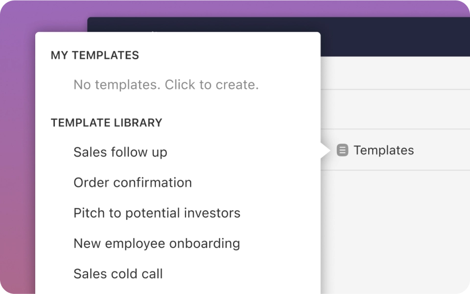Click the gray Templates document icon
The height and width of the screenshot is (294, 470).
343,150
